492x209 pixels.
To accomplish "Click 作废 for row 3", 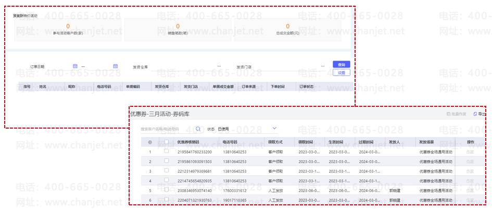I will 470,171.
